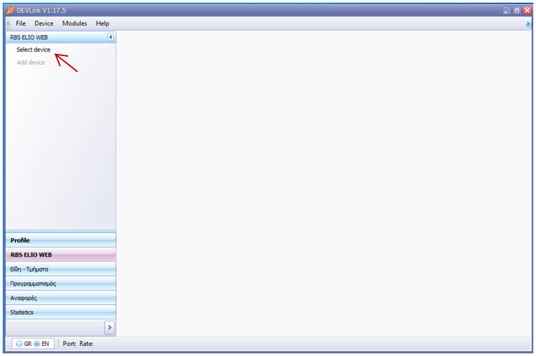Open the Είδη - Τμήματα section

click(x=60, y=269)
